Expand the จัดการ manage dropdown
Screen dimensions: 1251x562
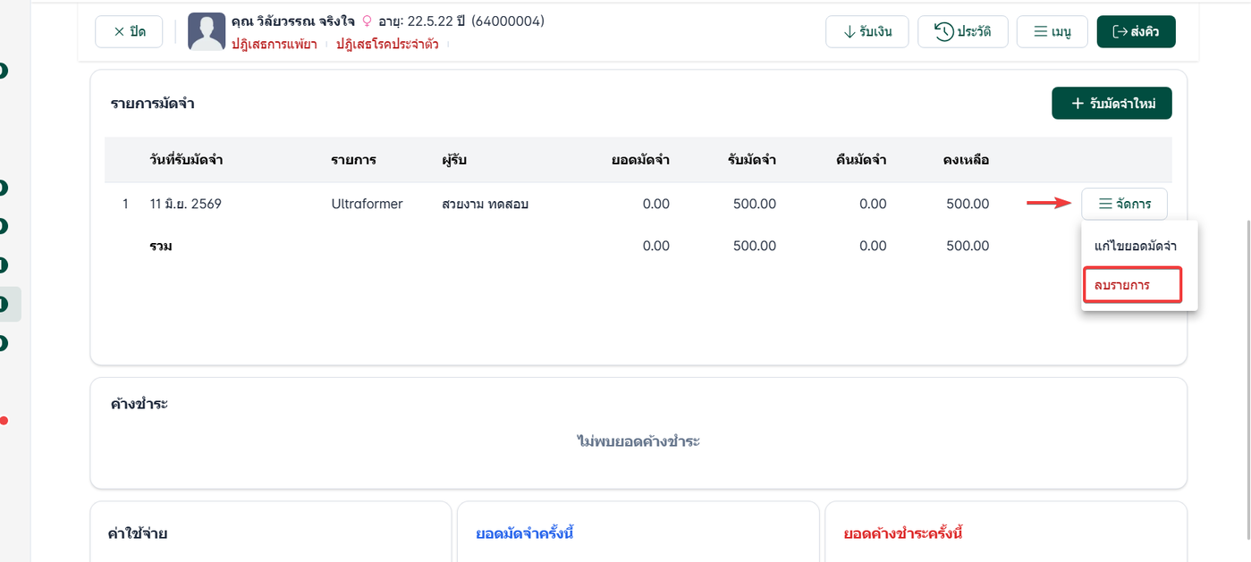coord(1124,204)
